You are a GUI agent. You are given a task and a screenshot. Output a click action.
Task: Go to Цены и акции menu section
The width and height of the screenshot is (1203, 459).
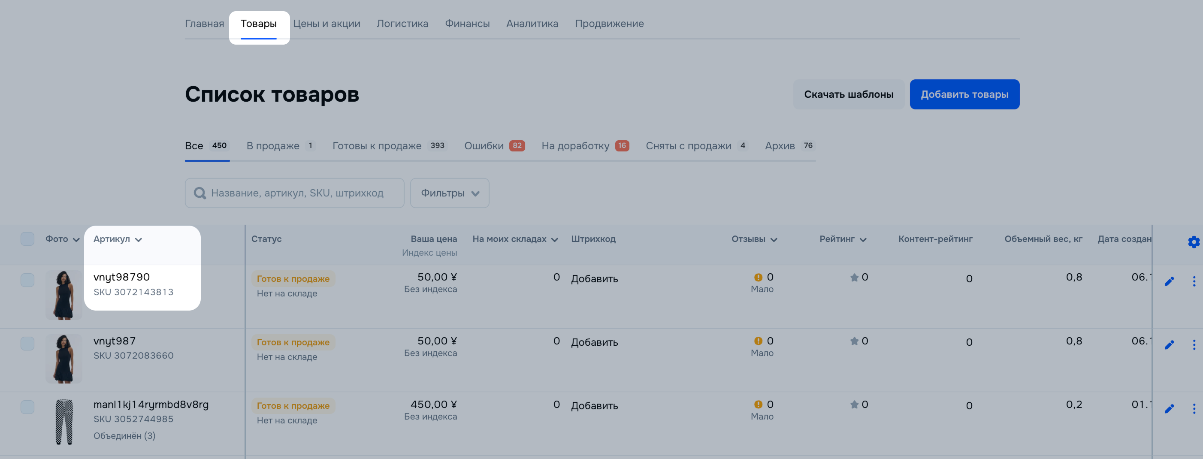point(326,24)
